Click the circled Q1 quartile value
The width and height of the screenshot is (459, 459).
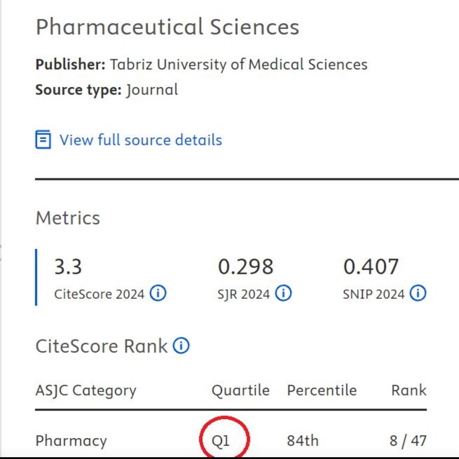click(221, 441)
